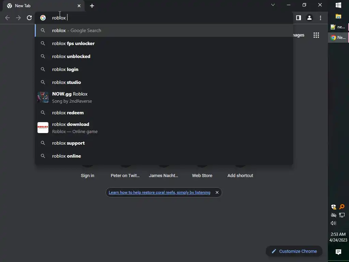Open the Action Center notifications icon
349x262 pixels.
point(338,252)
